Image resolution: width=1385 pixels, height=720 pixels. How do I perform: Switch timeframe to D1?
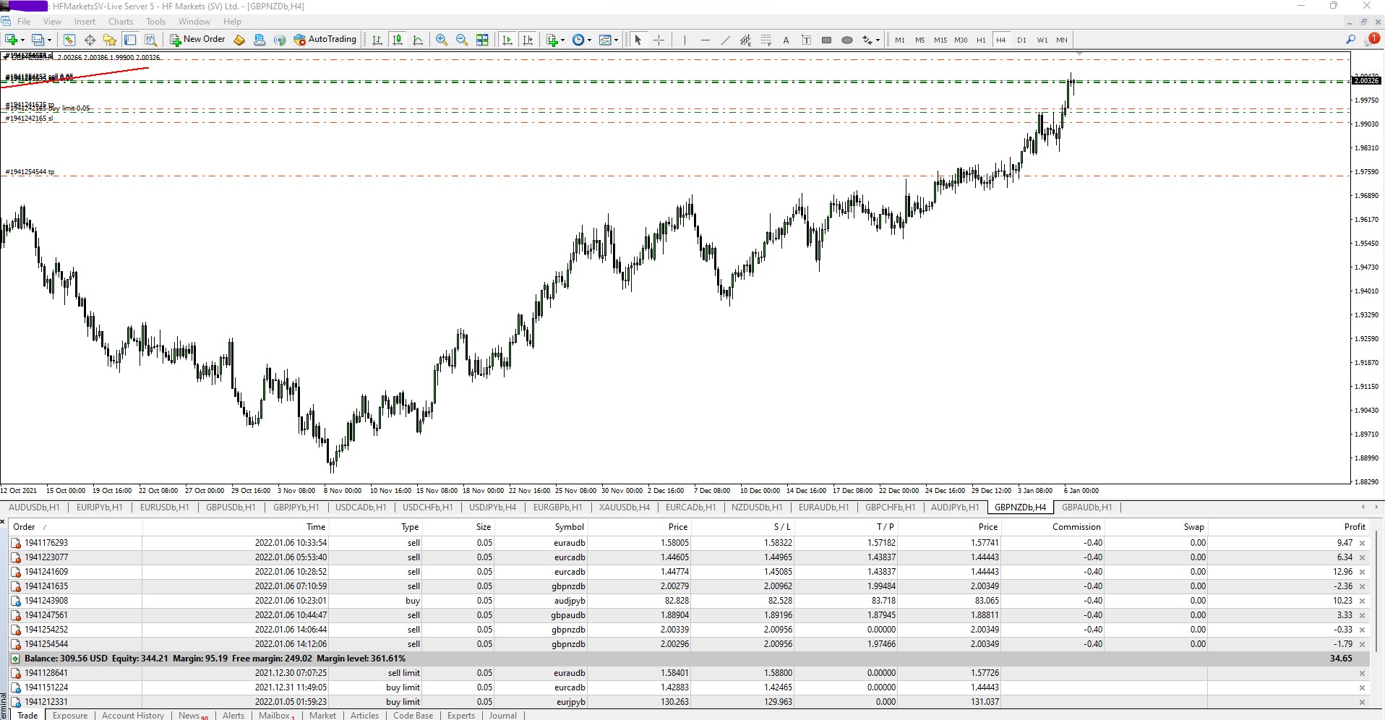tap(1021, 40)
